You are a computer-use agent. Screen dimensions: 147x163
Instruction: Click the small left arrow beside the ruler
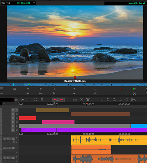4,104
